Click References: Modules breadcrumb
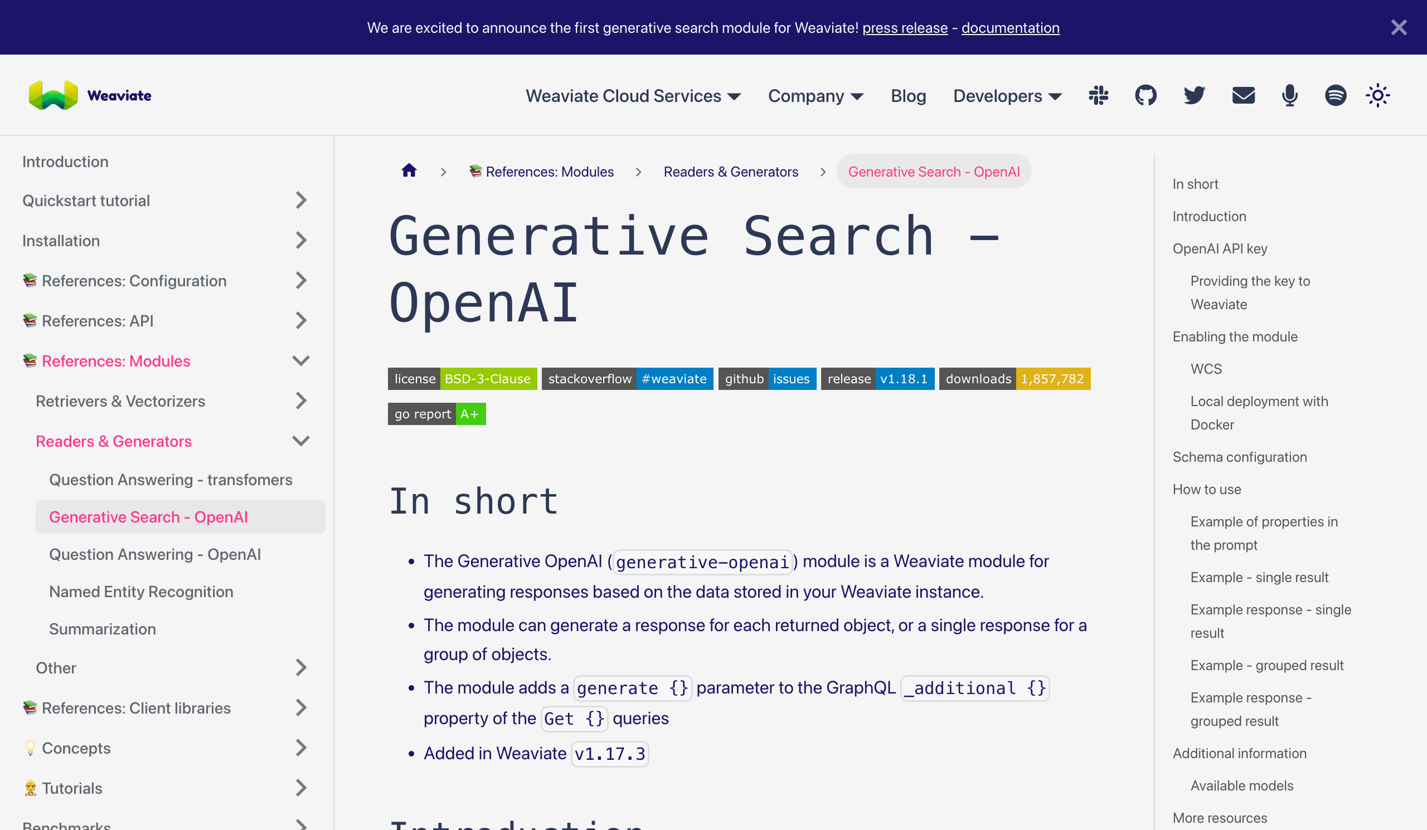The image size is (1427, 830). tap(541, 172)
